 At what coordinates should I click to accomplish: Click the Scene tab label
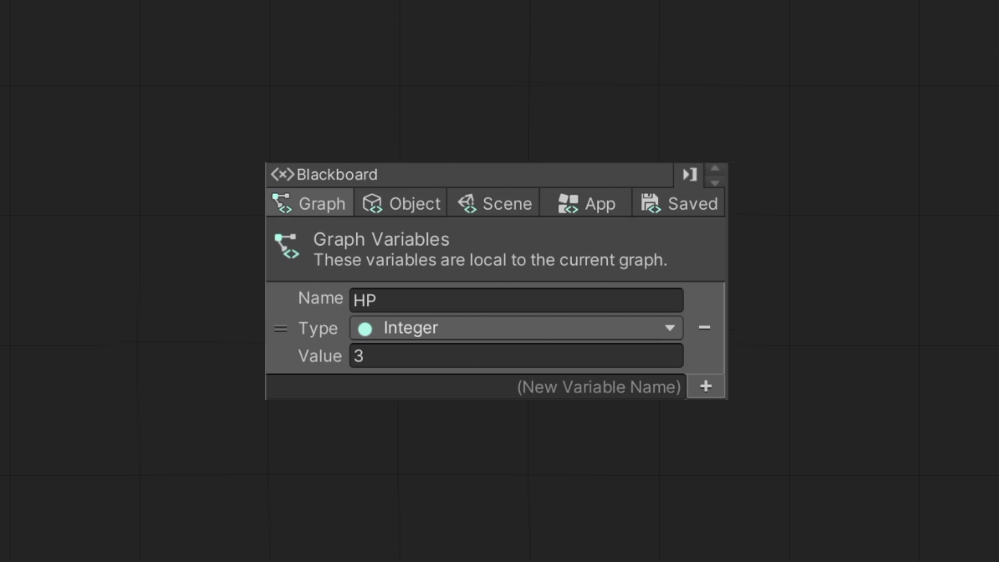pyautogui.click(x=507, y=203)
